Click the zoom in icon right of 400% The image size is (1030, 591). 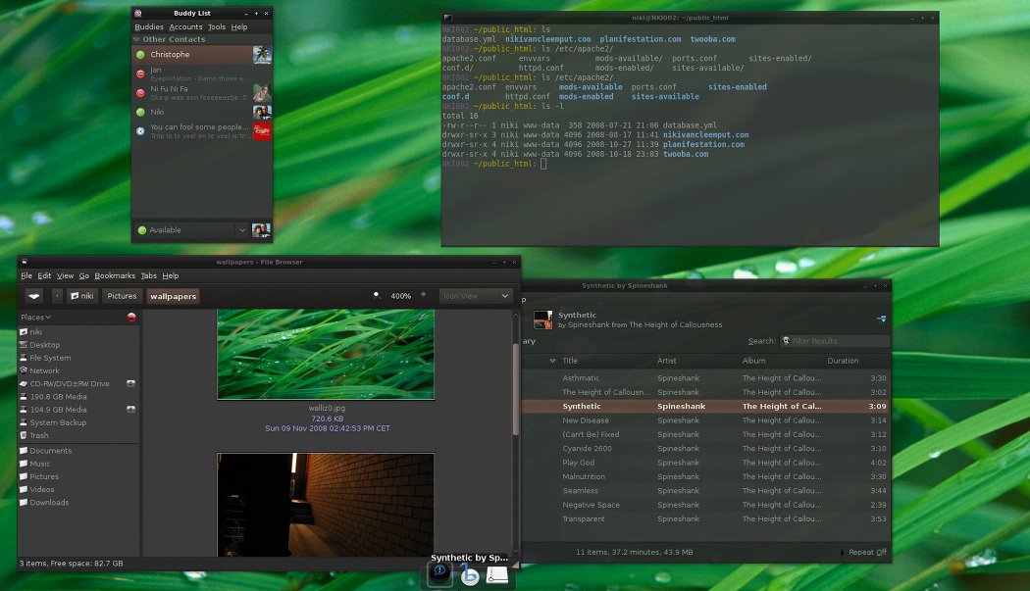[x=424, y=295]
